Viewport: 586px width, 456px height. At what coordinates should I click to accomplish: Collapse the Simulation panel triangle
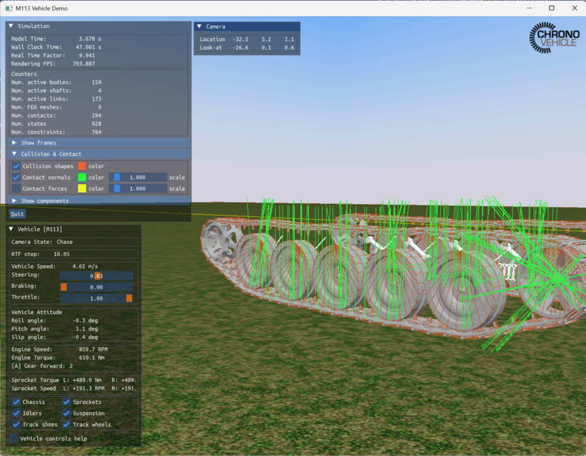(x=11, y=26)
